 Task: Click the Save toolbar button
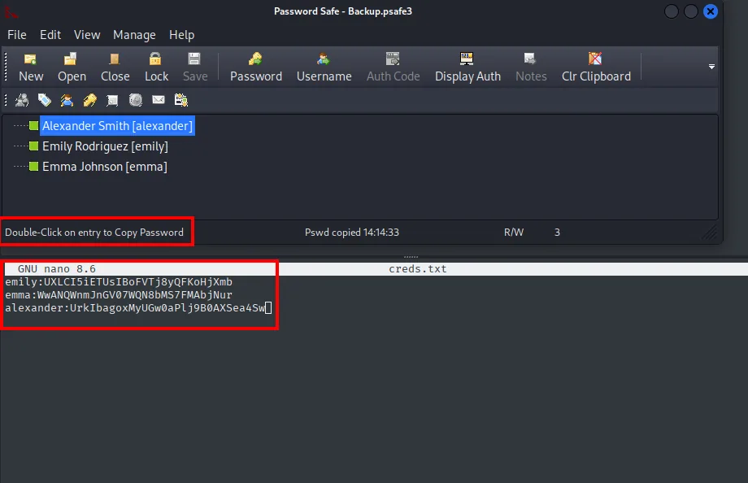pyautogui.click(x=194, y=67)
